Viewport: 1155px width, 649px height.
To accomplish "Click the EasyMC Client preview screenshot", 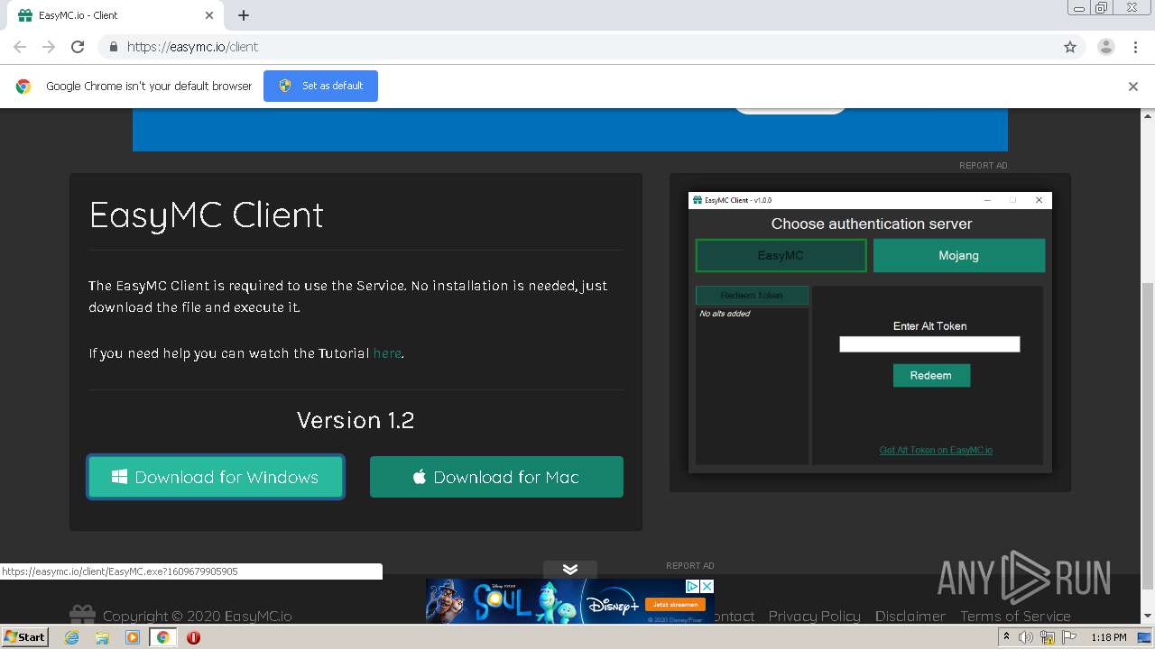I will tap(870, 333).
